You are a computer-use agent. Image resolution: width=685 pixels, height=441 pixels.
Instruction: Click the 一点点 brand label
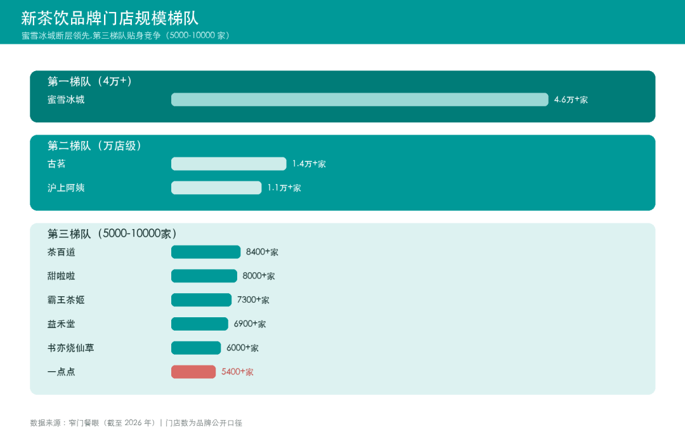click(x=61, y=372)
